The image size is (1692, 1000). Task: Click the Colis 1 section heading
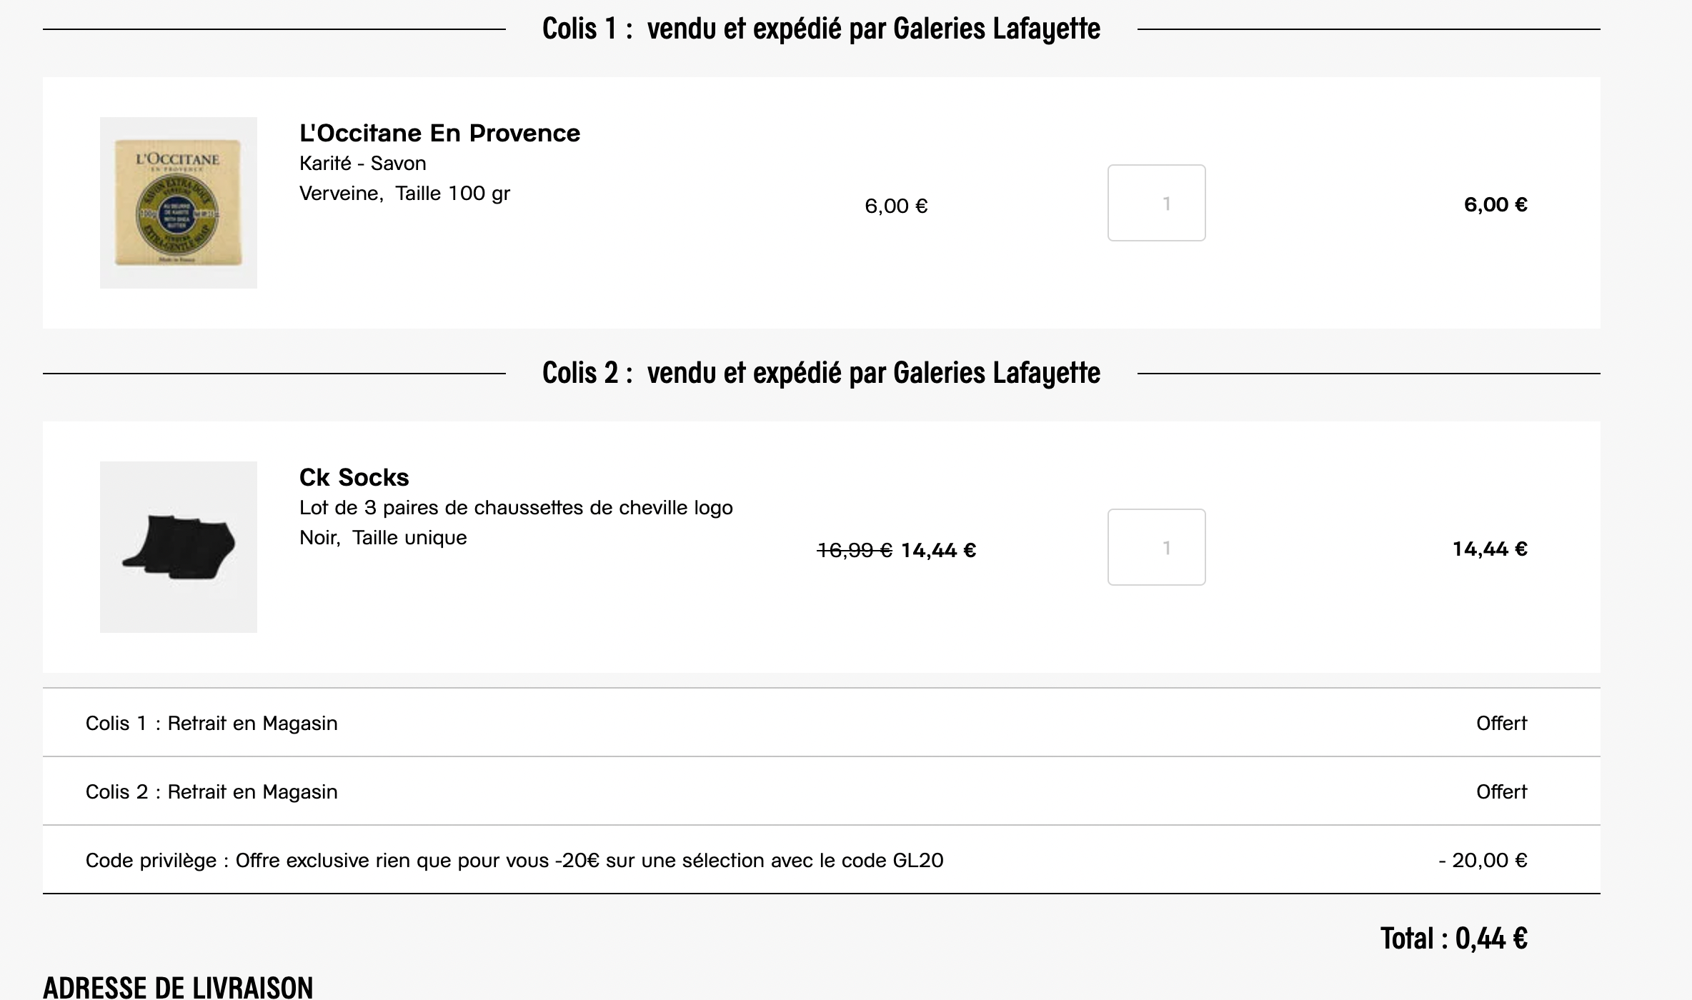[x=821, y=29]
